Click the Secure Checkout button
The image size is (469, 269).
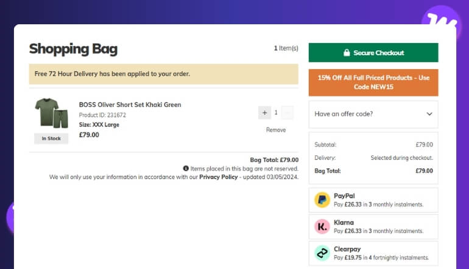[373, 52]
